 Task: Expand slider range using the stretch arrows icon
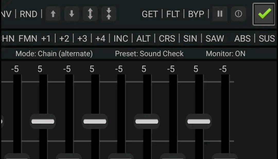[90, 14]
